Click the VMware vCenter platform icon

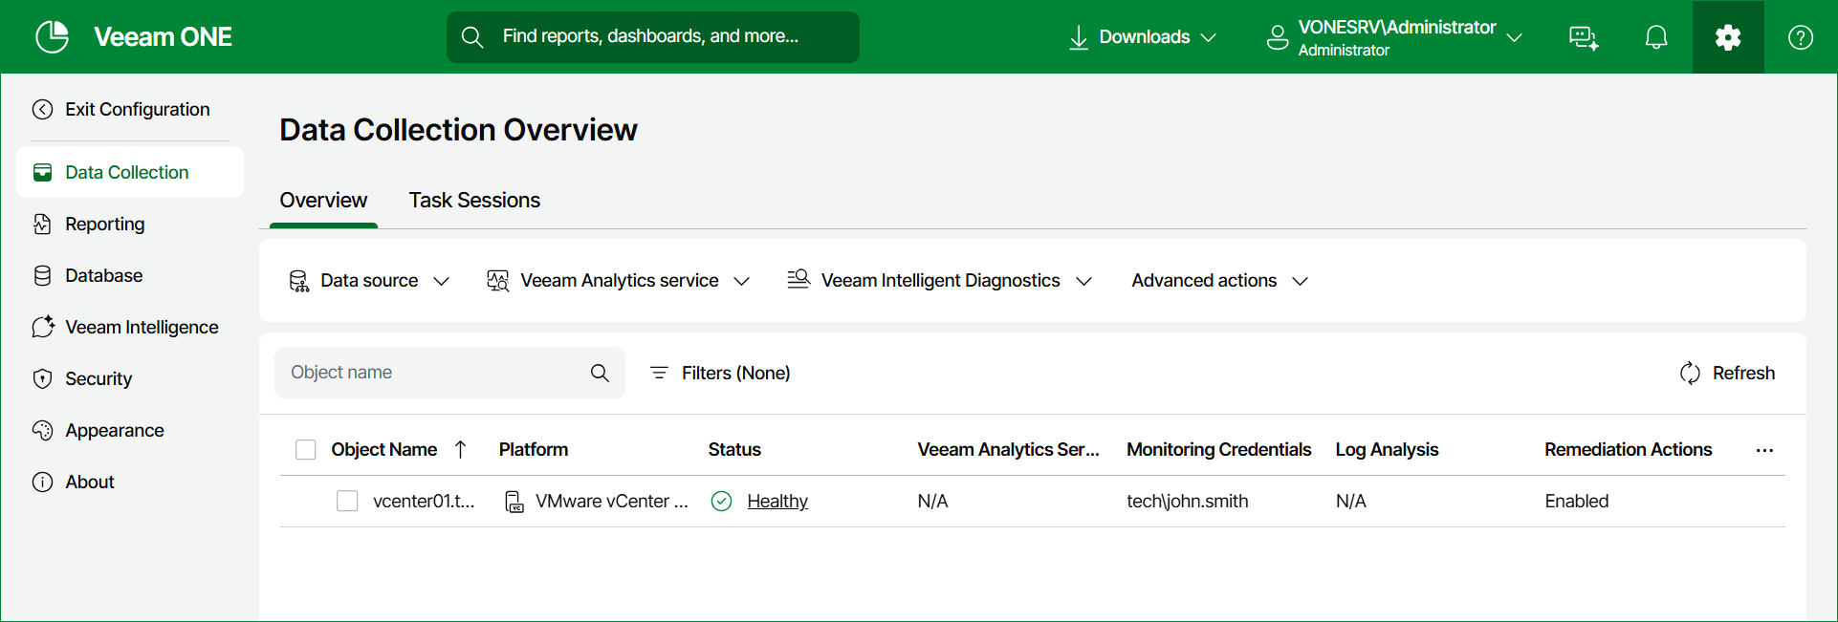(514, 502)
